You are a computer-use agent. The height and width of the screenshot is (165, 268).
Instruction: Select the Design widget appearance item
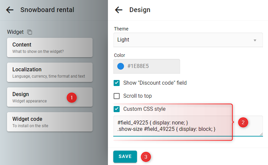tap(50, 97)
